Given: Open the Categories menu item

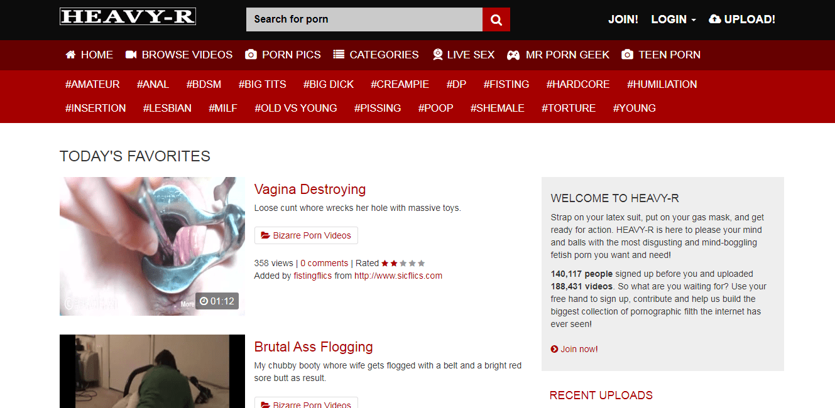Looking at the screenshot, I should (x=383, y=55).
